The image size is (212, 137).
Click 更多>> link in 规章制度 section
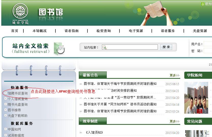pyautogui.click(x=174, y=121)
